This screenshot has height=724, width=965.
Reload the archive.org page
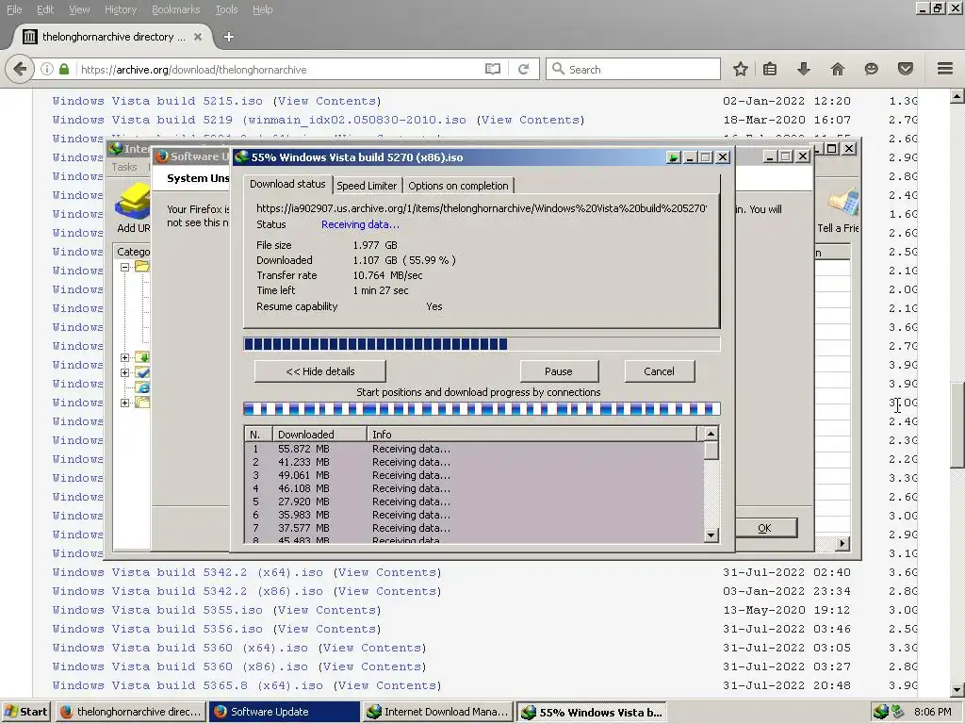pos(524,69)
